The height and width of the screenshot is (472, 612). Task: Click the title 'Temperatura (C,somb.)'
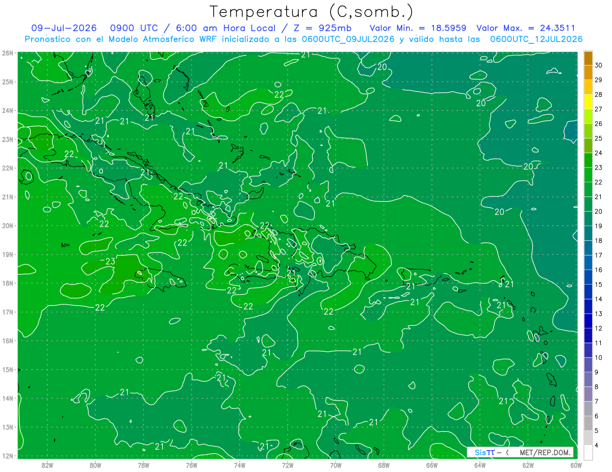click(312, 12)
